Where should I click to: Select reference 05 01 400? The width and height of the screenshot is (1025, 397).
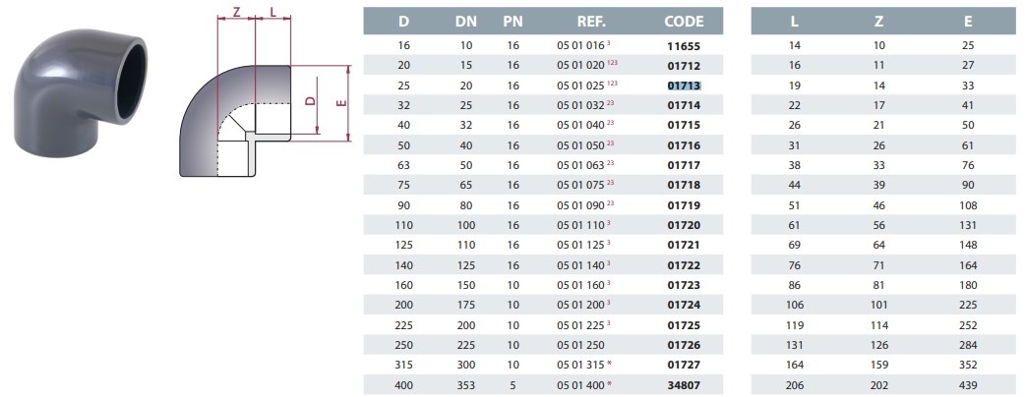tap(579, 384)
